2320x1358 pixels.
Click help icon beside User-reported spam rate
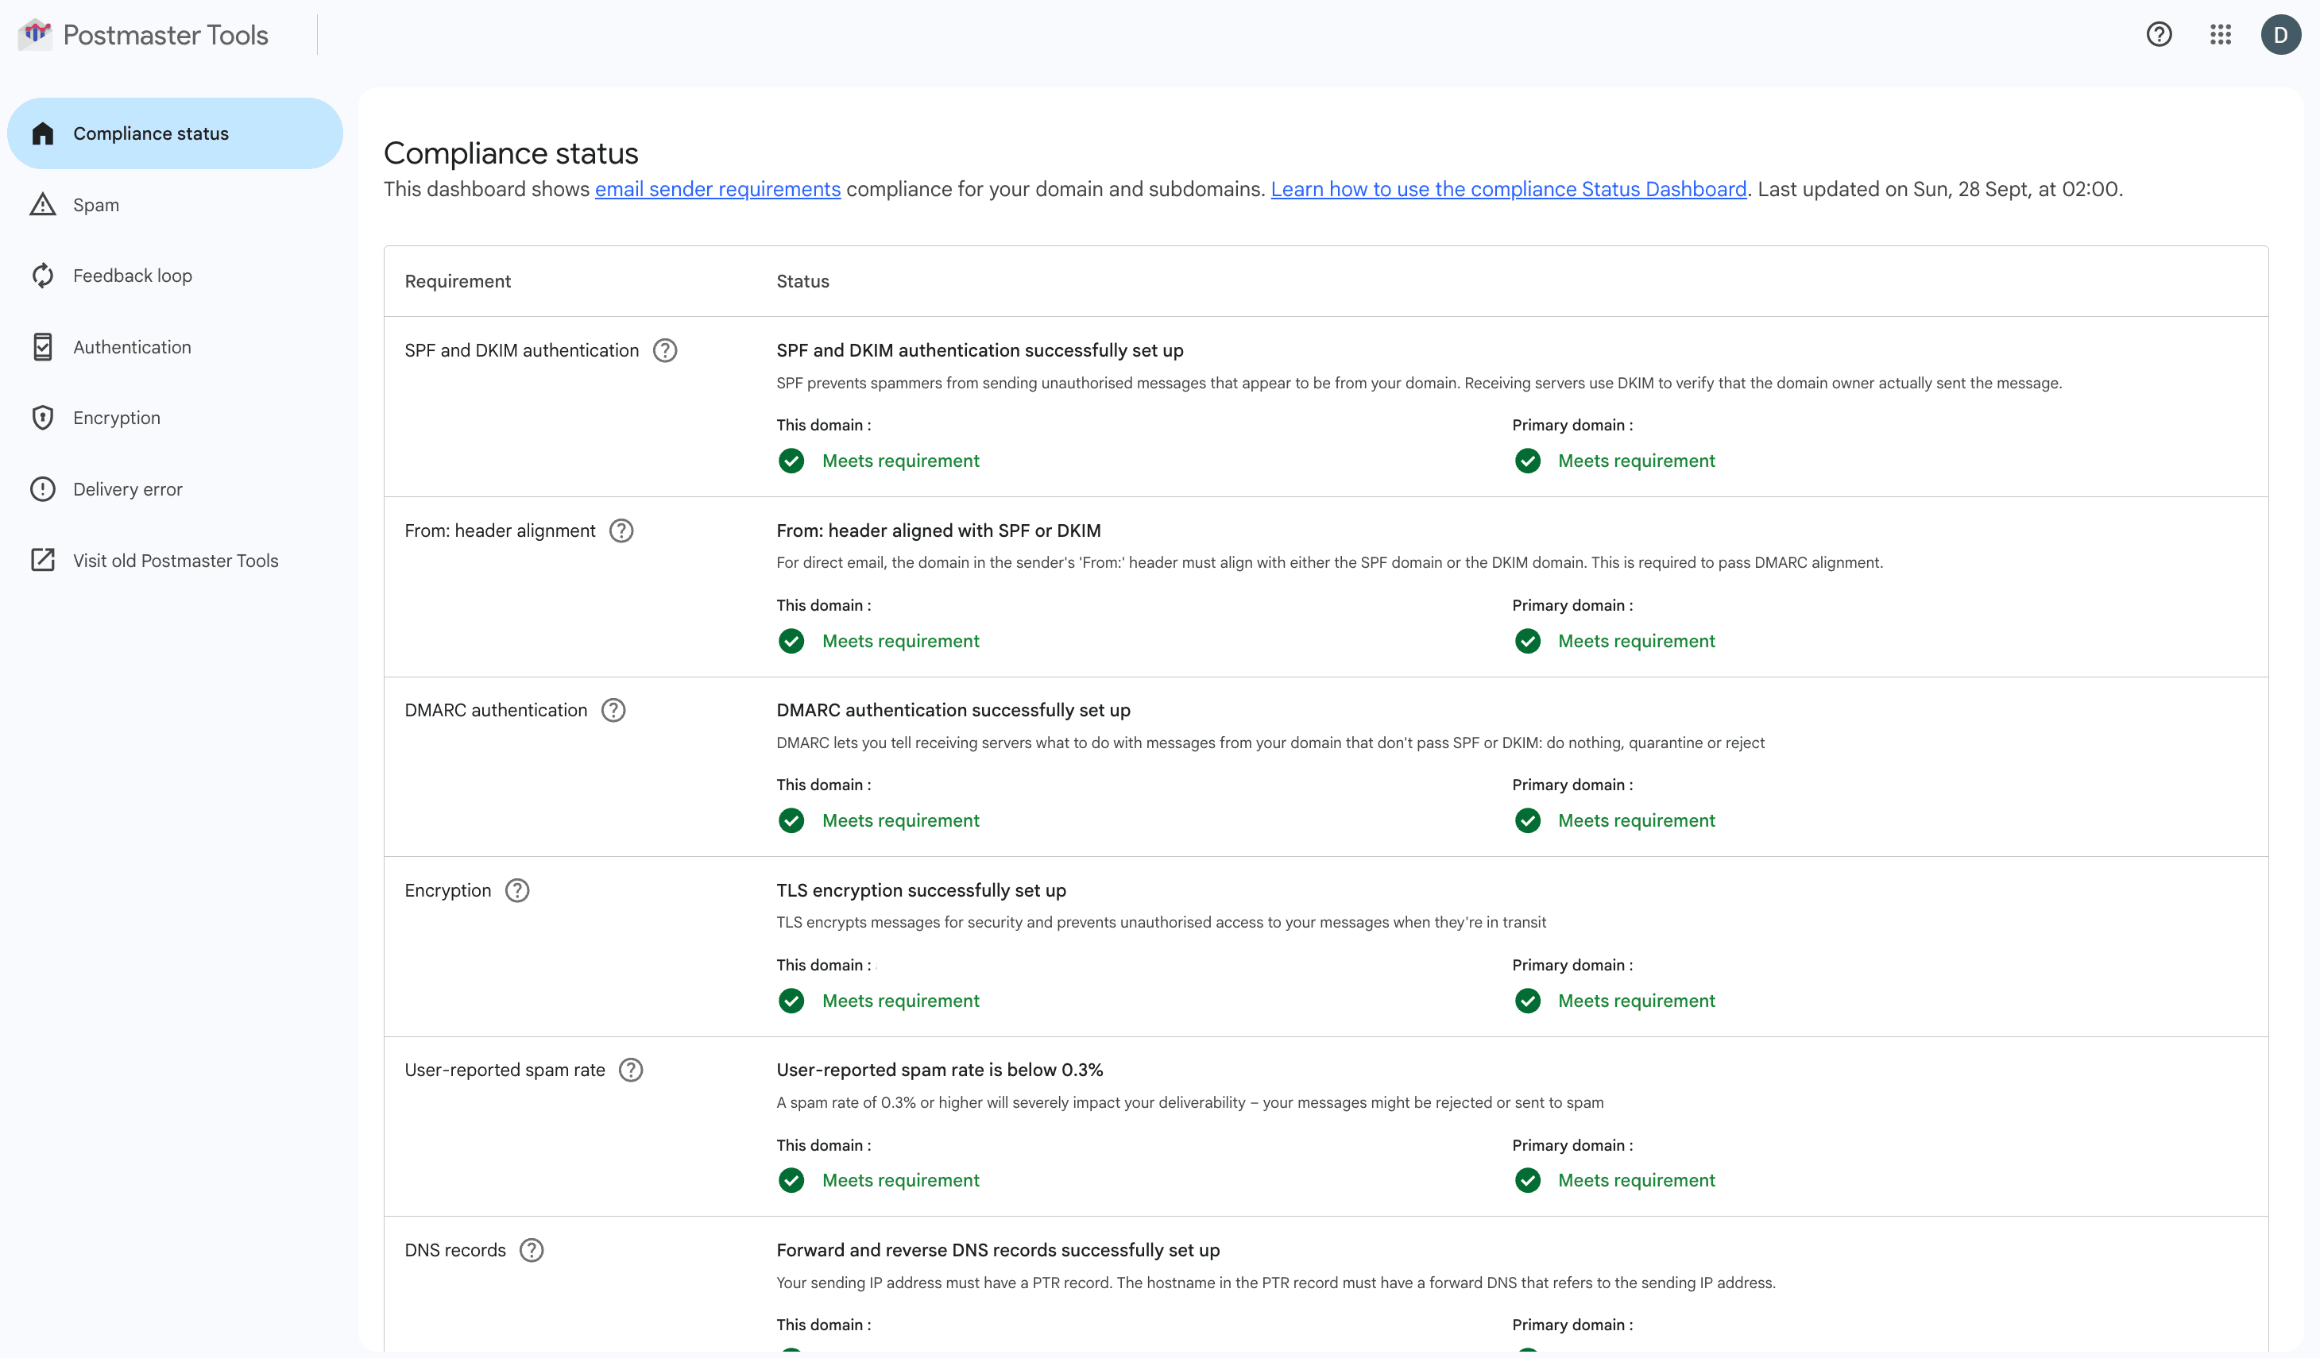pyautogui.click(x=631, y=1070)
